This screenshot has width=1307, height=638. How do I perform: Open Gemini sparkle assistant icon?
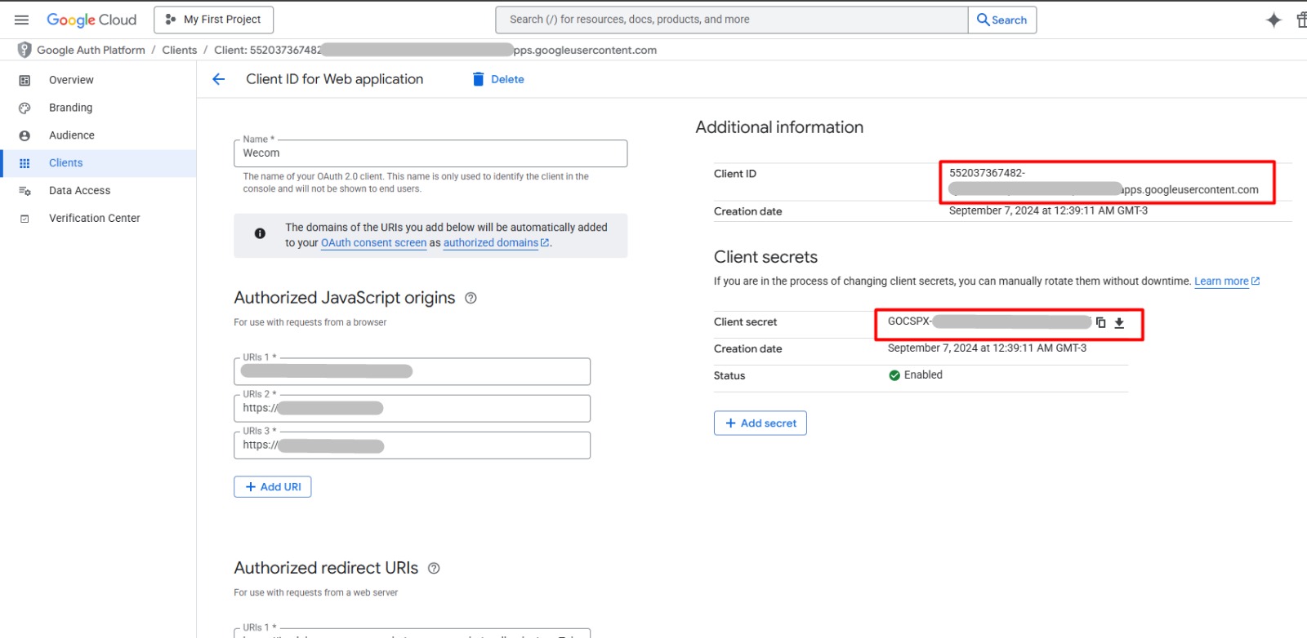tap(1273, 20)
